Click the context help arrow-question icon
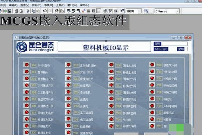 122,11
